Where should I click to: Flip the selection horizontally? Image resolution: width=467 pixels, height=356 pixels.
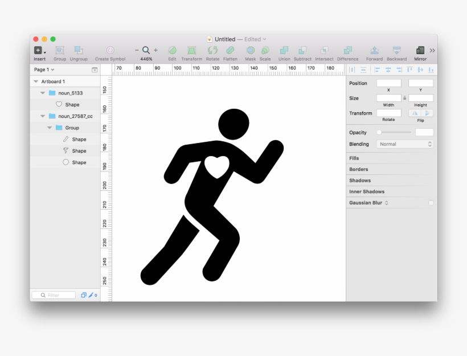415,113
